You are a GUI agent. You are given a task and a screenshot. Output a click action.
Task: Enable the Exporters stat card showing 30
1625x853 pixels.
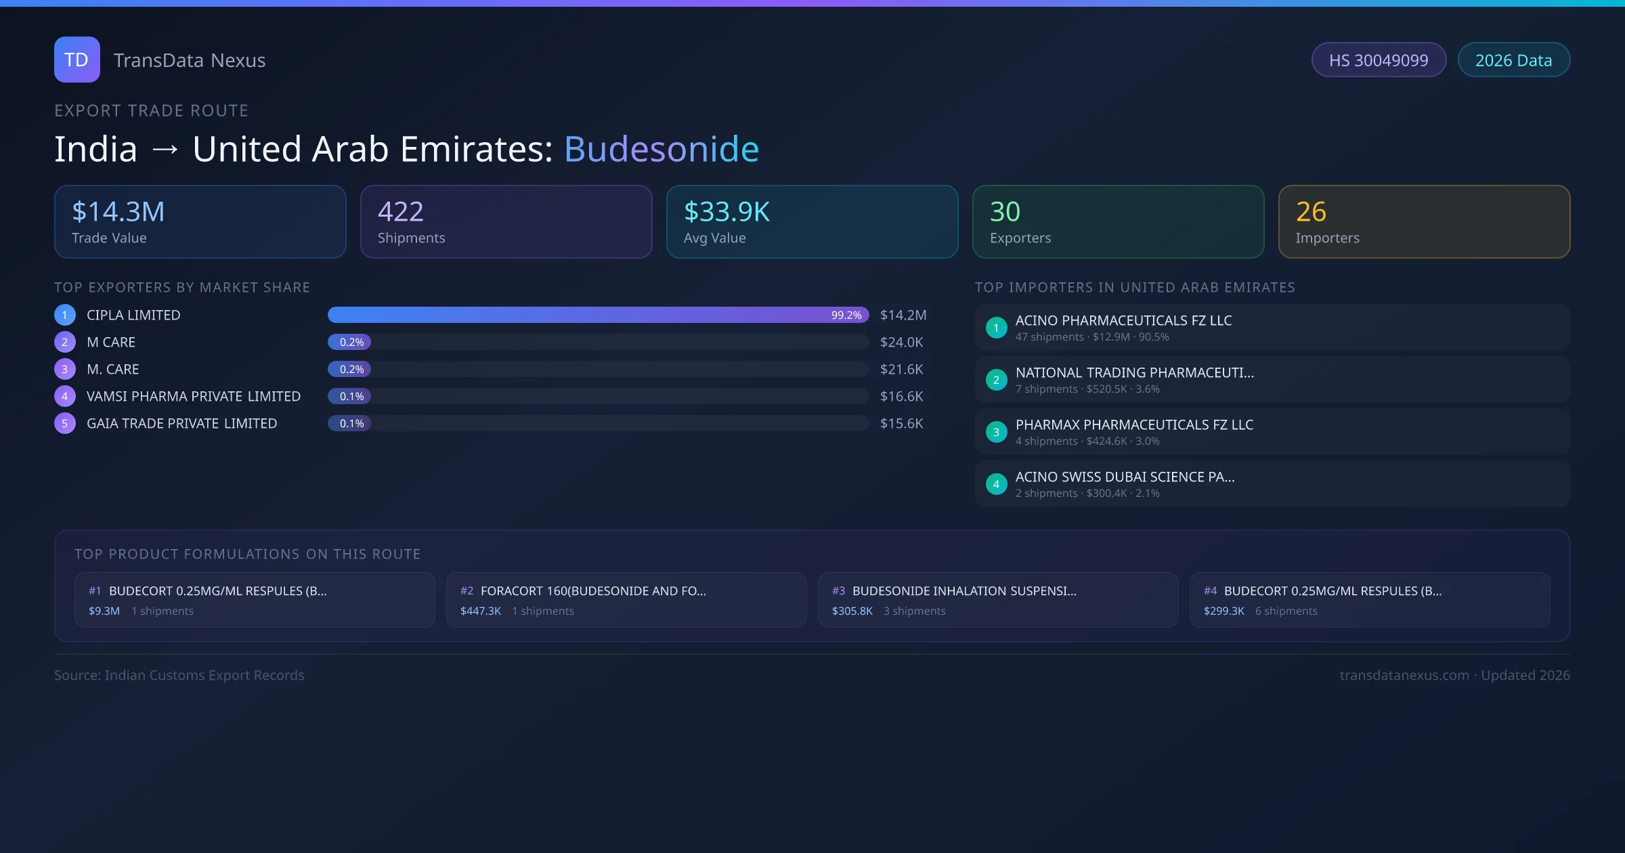coord(1118,221)
